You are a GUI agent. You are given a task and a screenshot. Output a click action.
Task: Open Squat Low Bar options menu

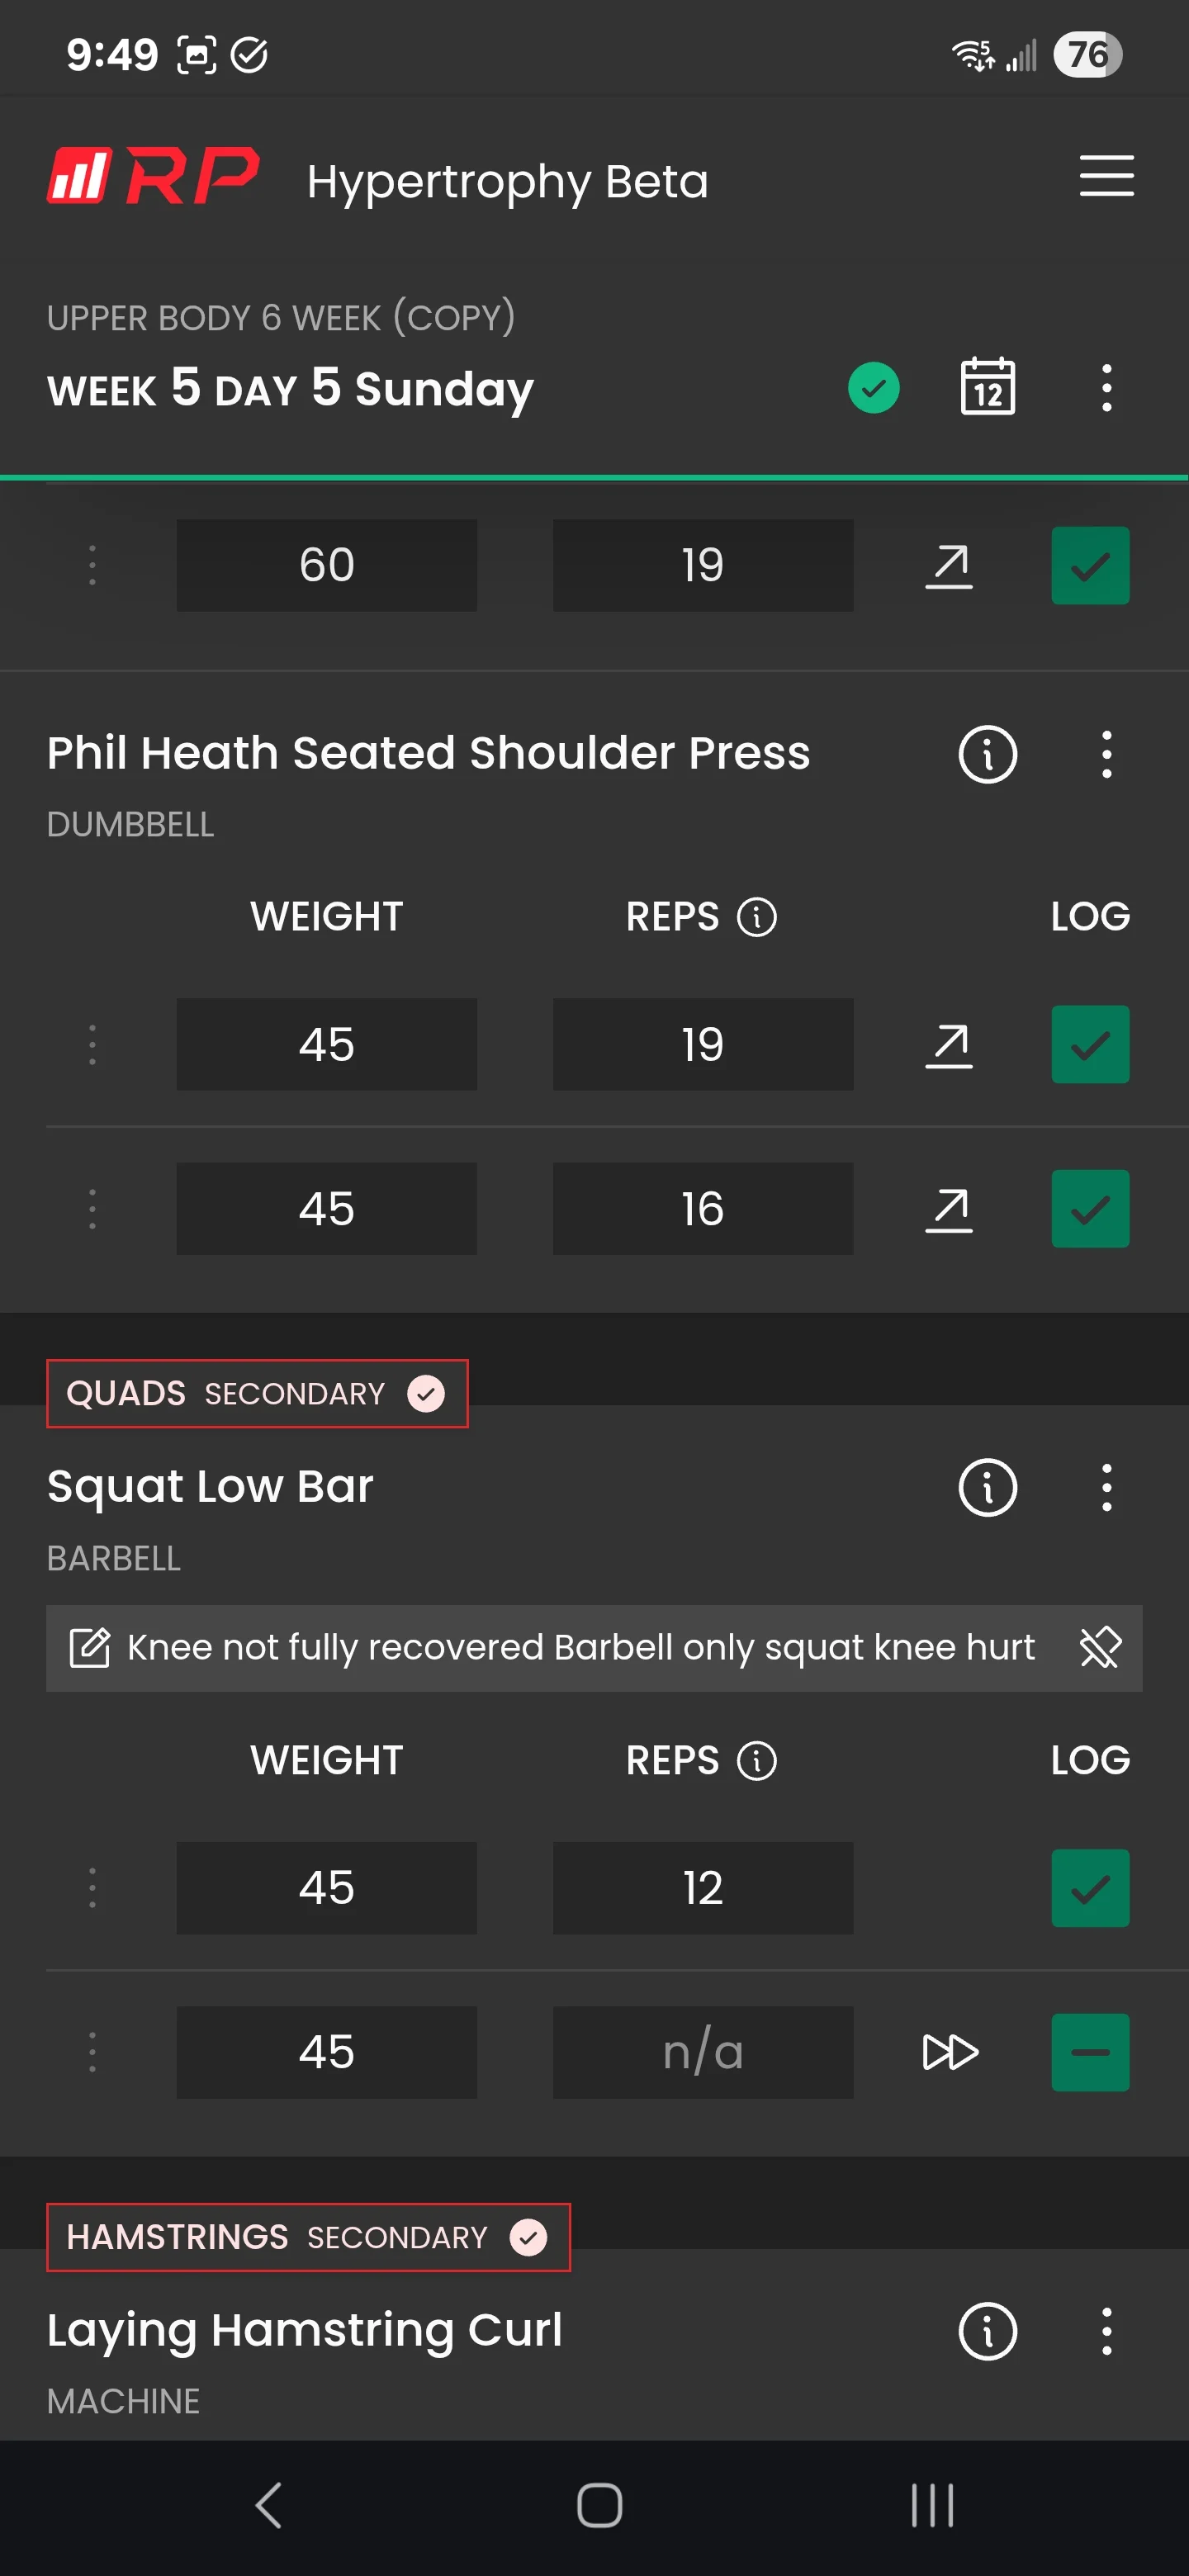click(1106, 1487)
